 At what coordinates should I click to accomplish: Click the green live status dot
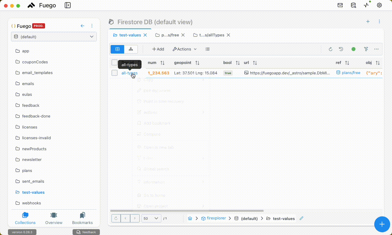353,49
